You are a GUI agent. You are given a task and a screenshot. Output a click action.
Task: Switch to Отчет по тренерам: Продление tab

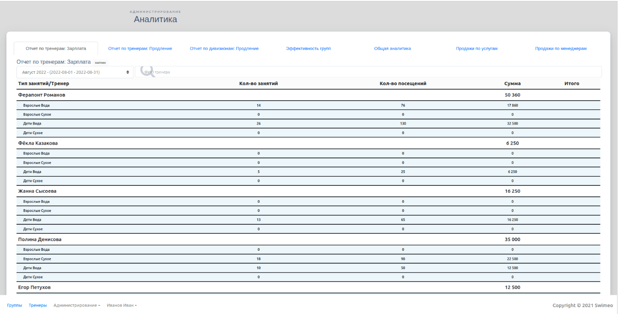(x=140, y=49)
